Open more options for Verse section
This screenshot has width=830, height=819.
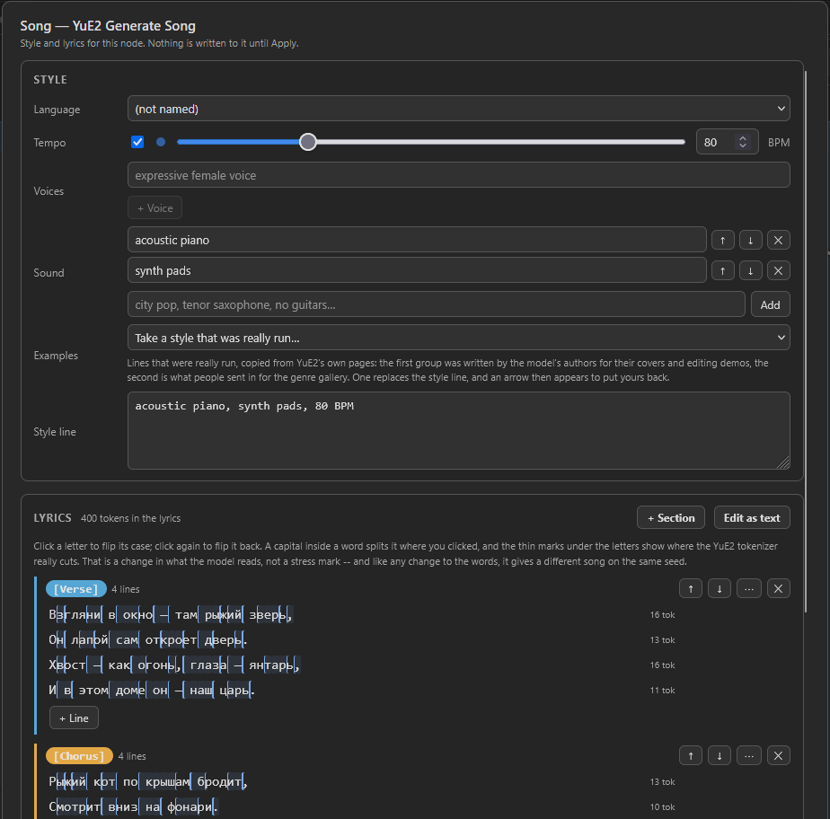749,588
